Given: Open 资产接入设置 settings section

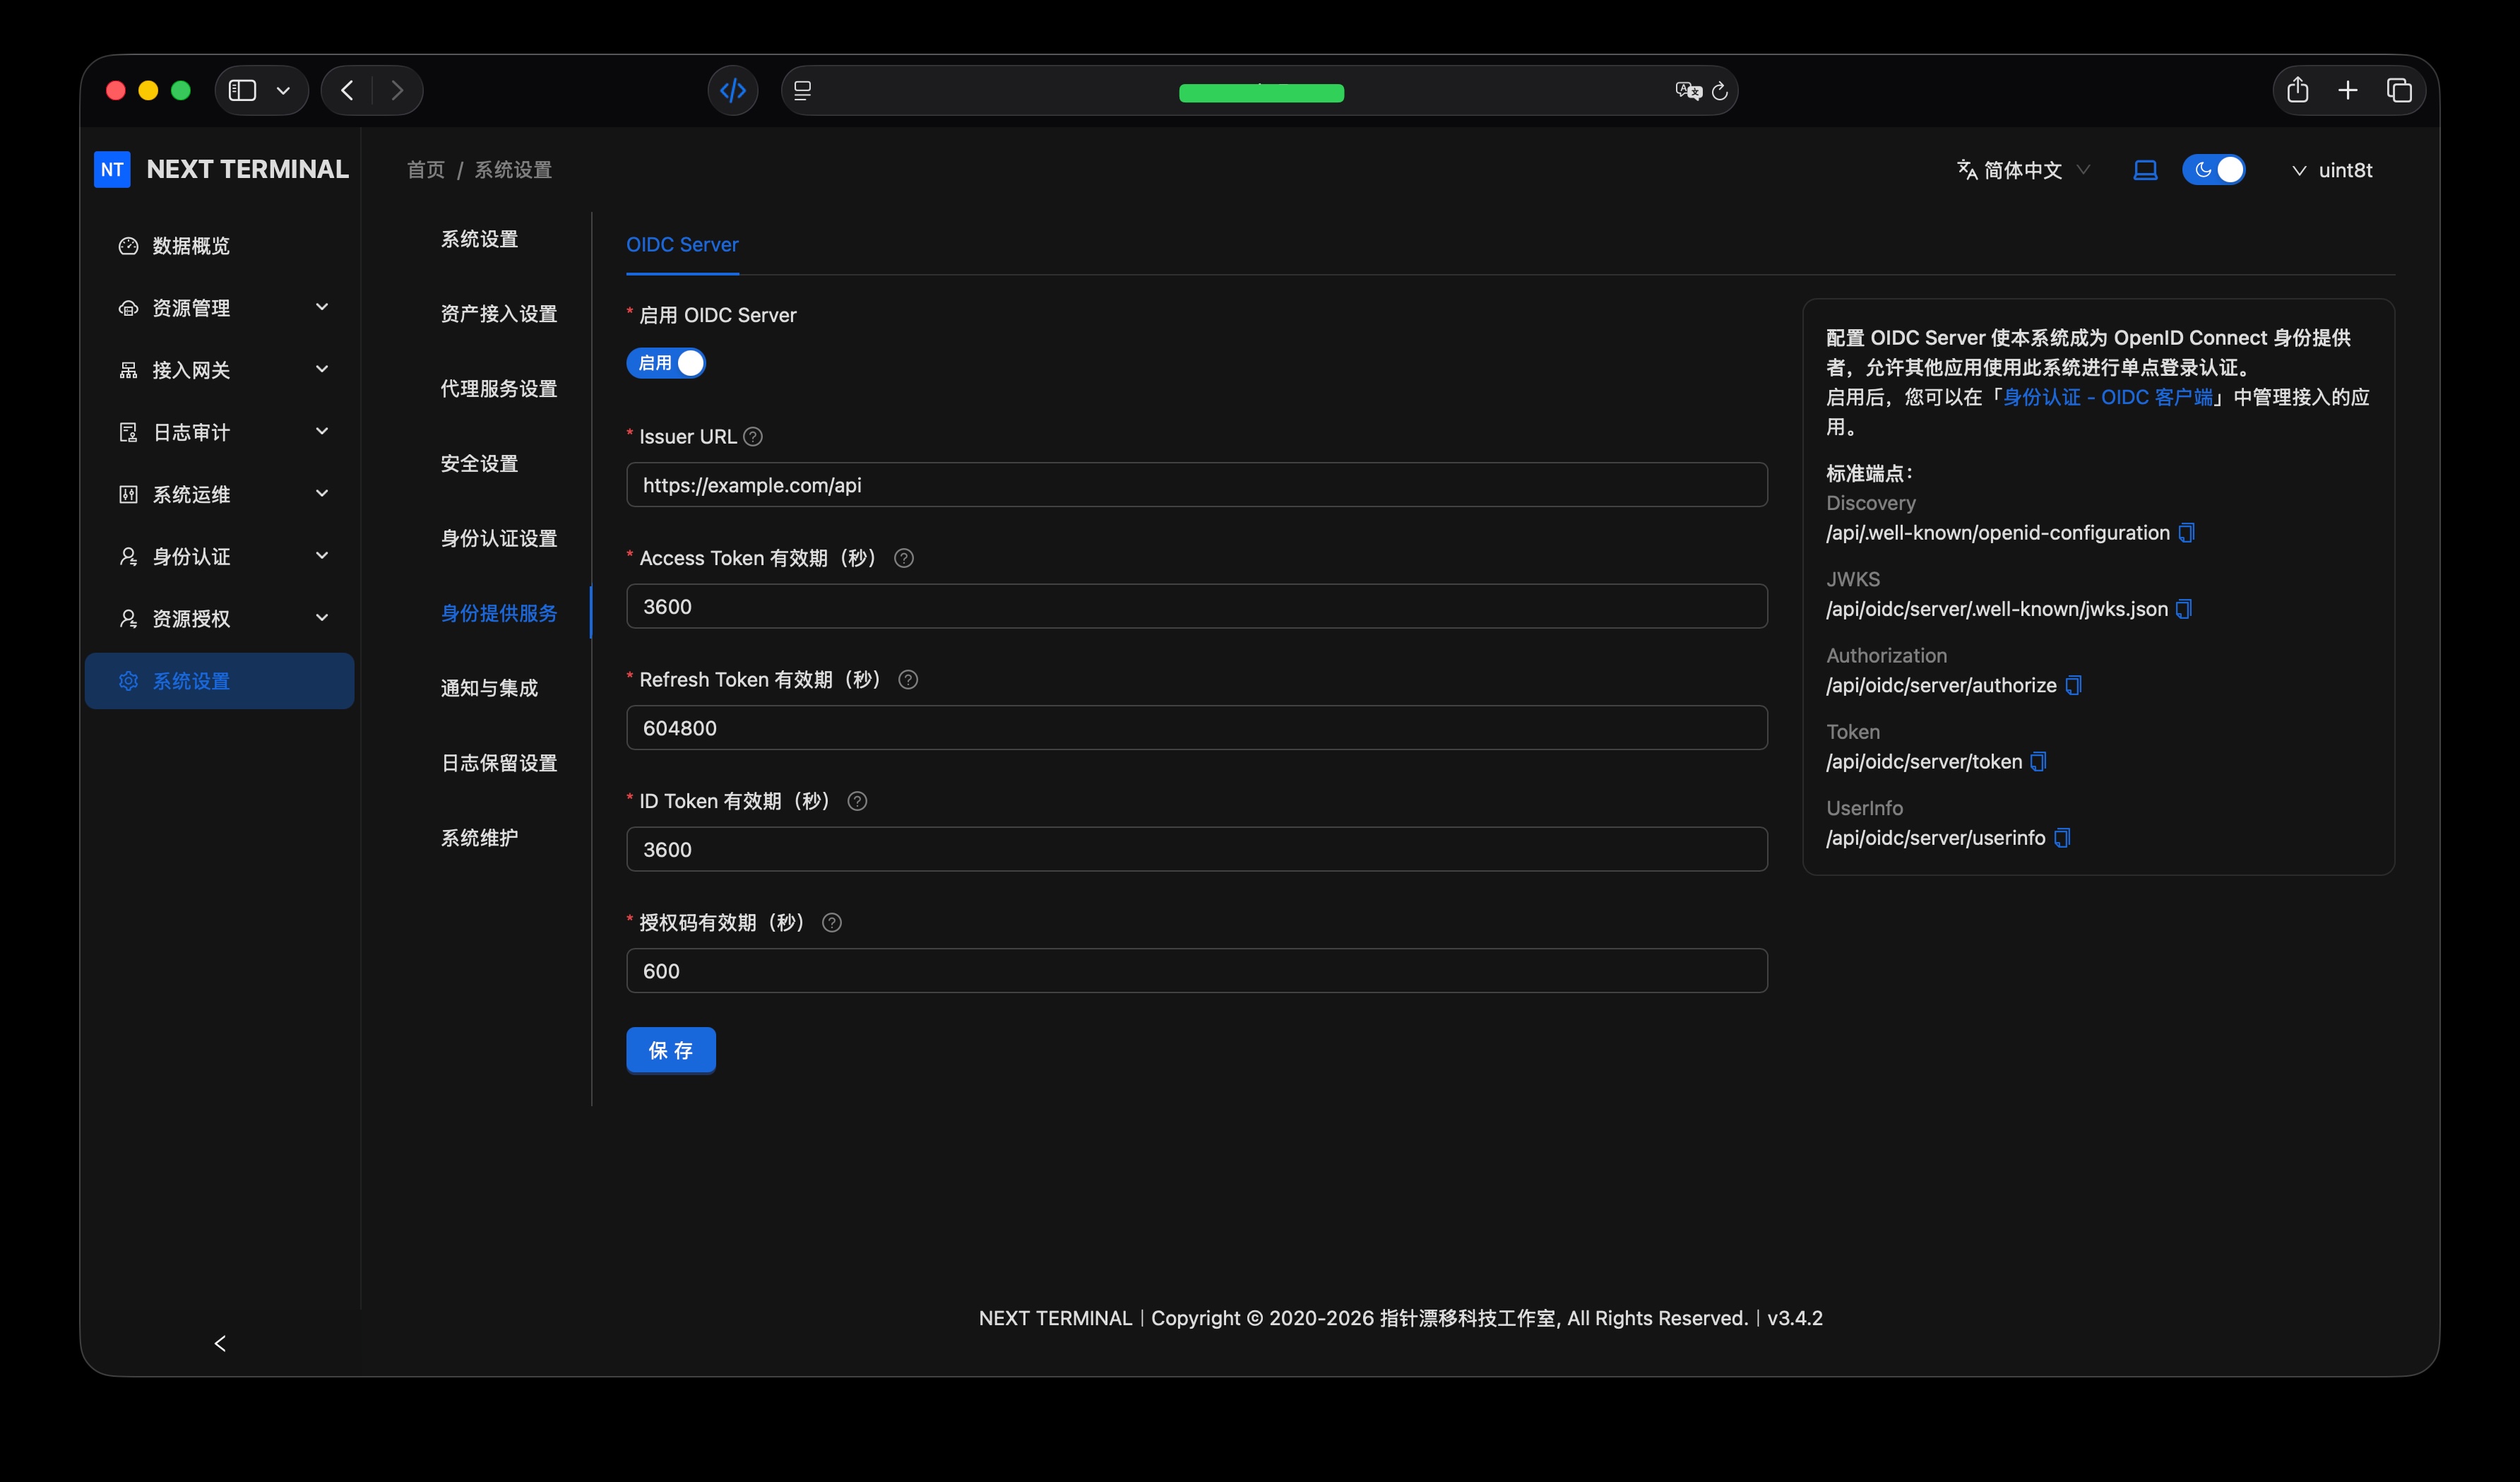Looking at the screenshot, I should [x=499, y=314].
